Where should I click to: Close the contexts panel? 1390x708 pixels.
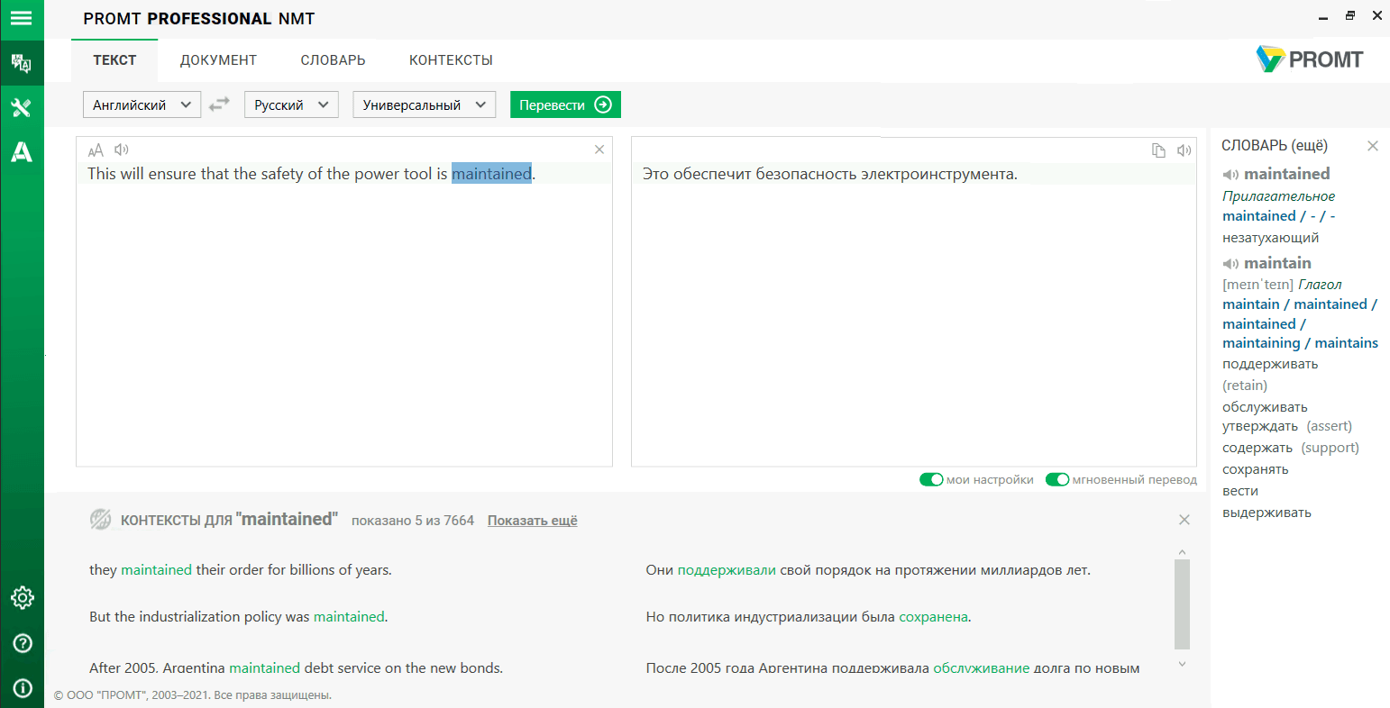click(x=1184, y=520)
